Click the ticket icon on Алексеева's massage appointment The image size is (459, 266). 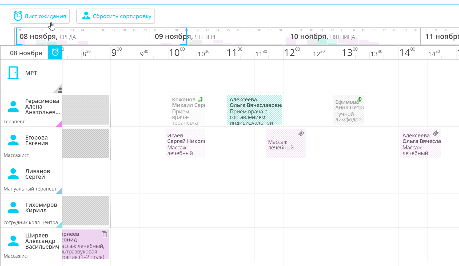point(436,133)
